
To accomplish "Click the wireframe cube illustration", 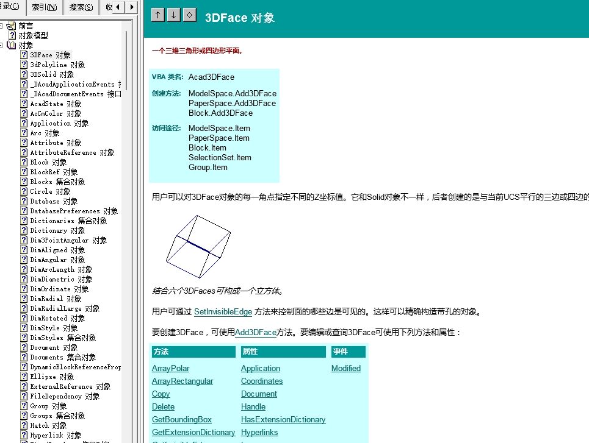I will [x=197, y=247].
